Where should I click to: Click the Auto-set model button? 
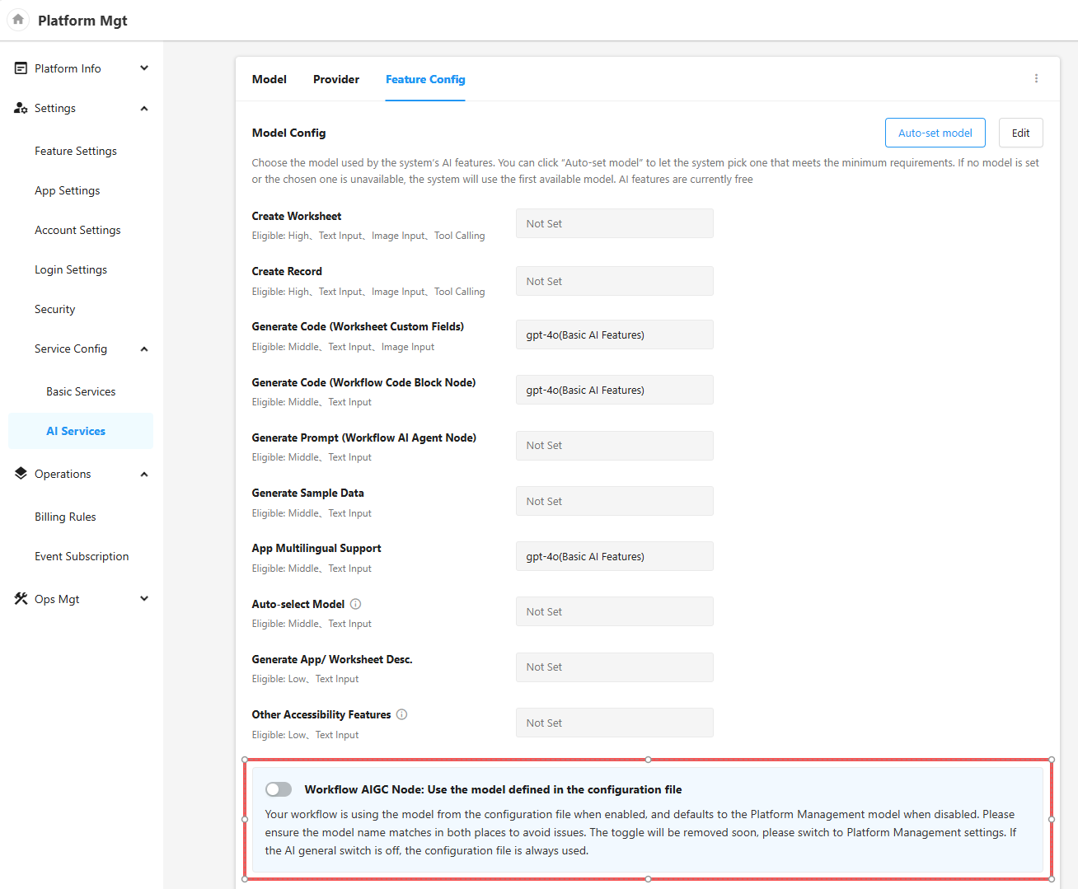(x=935, y=133)
